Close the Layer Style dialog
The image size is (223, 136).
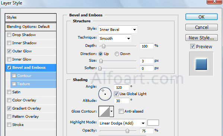coord(214,1)
